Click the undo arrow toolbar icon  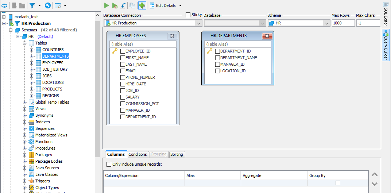tap(123, 5)
